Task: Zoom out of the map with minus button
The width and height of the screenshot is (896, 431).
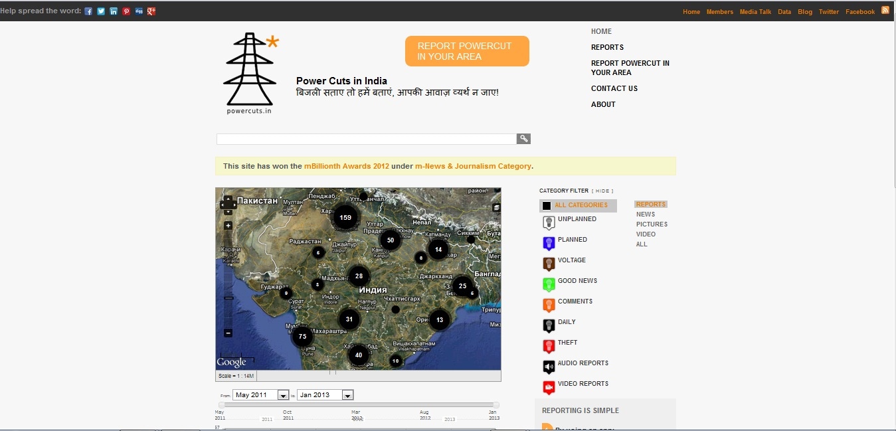Action: click(228, 333)
